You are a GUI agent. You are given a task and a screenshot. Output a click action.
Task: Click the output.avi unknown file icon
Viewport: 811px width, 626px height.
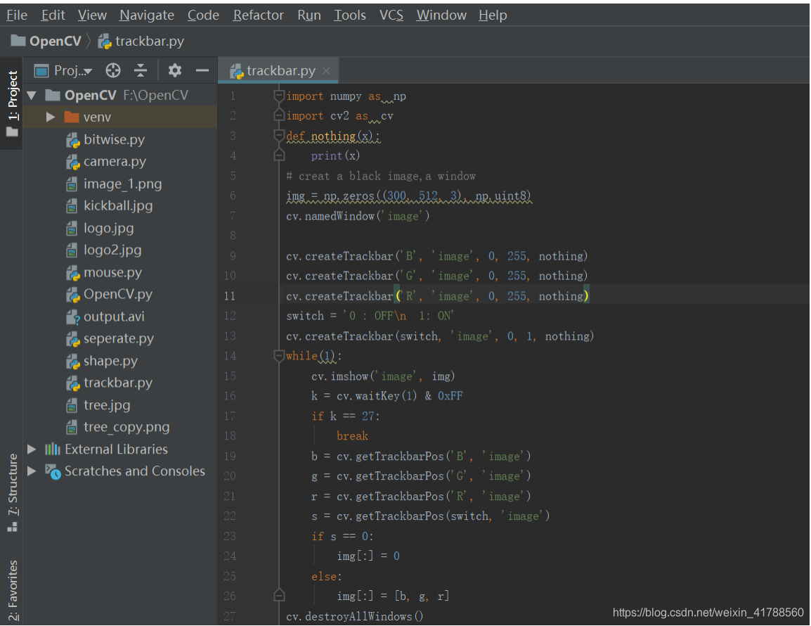click(x=72, y=317)
